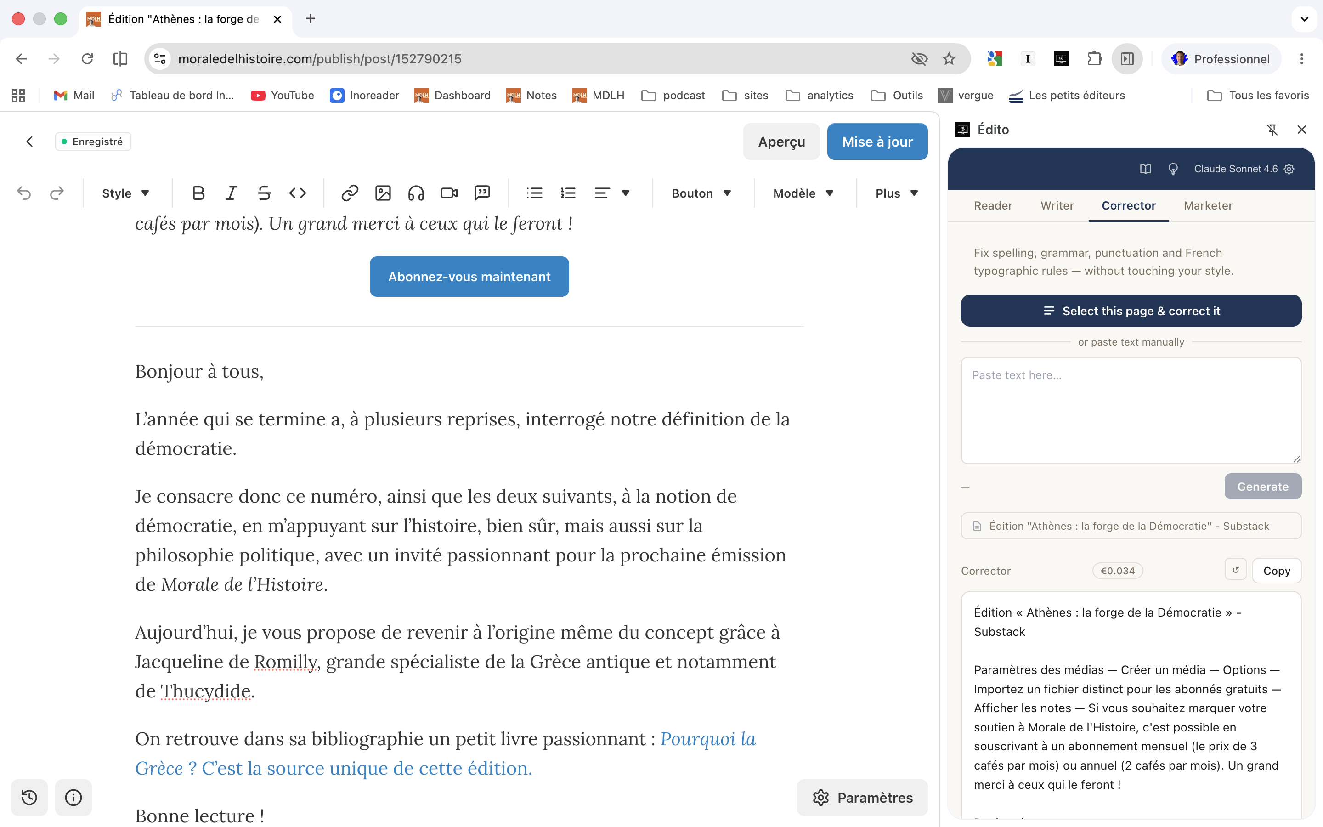Screen dimensions: 1323x827
Task: Click the Mise à jour button
Action: click(877, 142)
